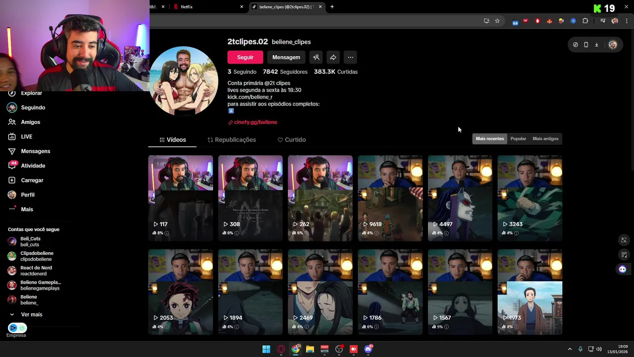
Task: Sort videos by Mais antigos
Action: (x=545, y=139)
